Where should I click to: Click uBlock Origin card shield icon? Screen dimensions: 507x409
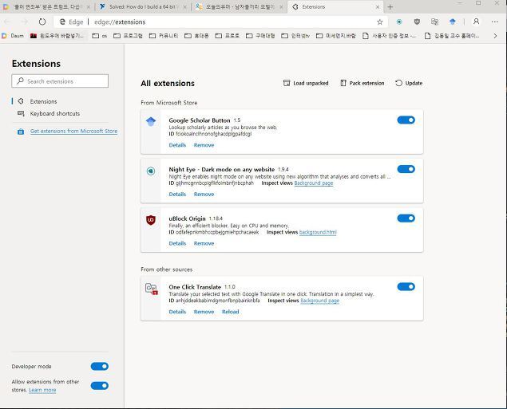[151, 220]
